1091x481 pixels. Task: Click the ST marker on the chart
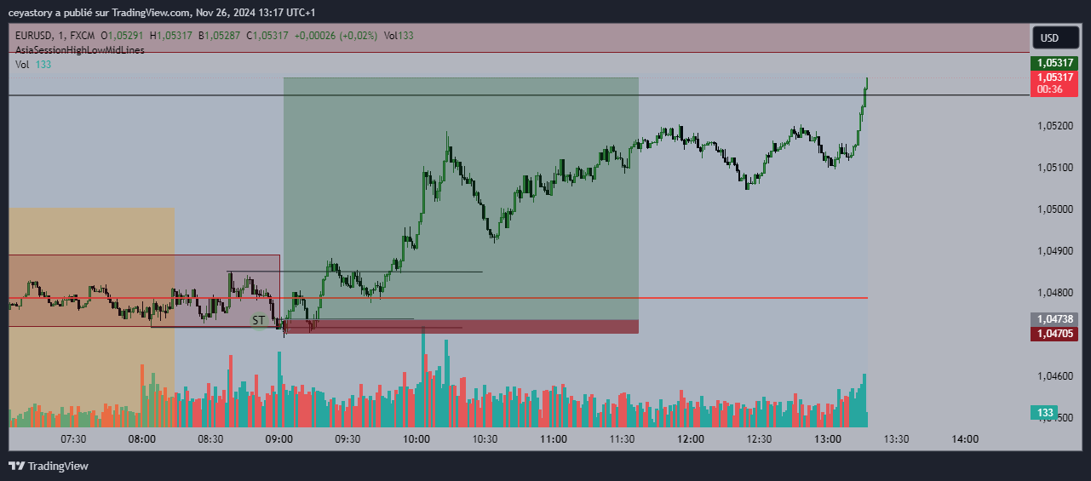click(258, 320)
